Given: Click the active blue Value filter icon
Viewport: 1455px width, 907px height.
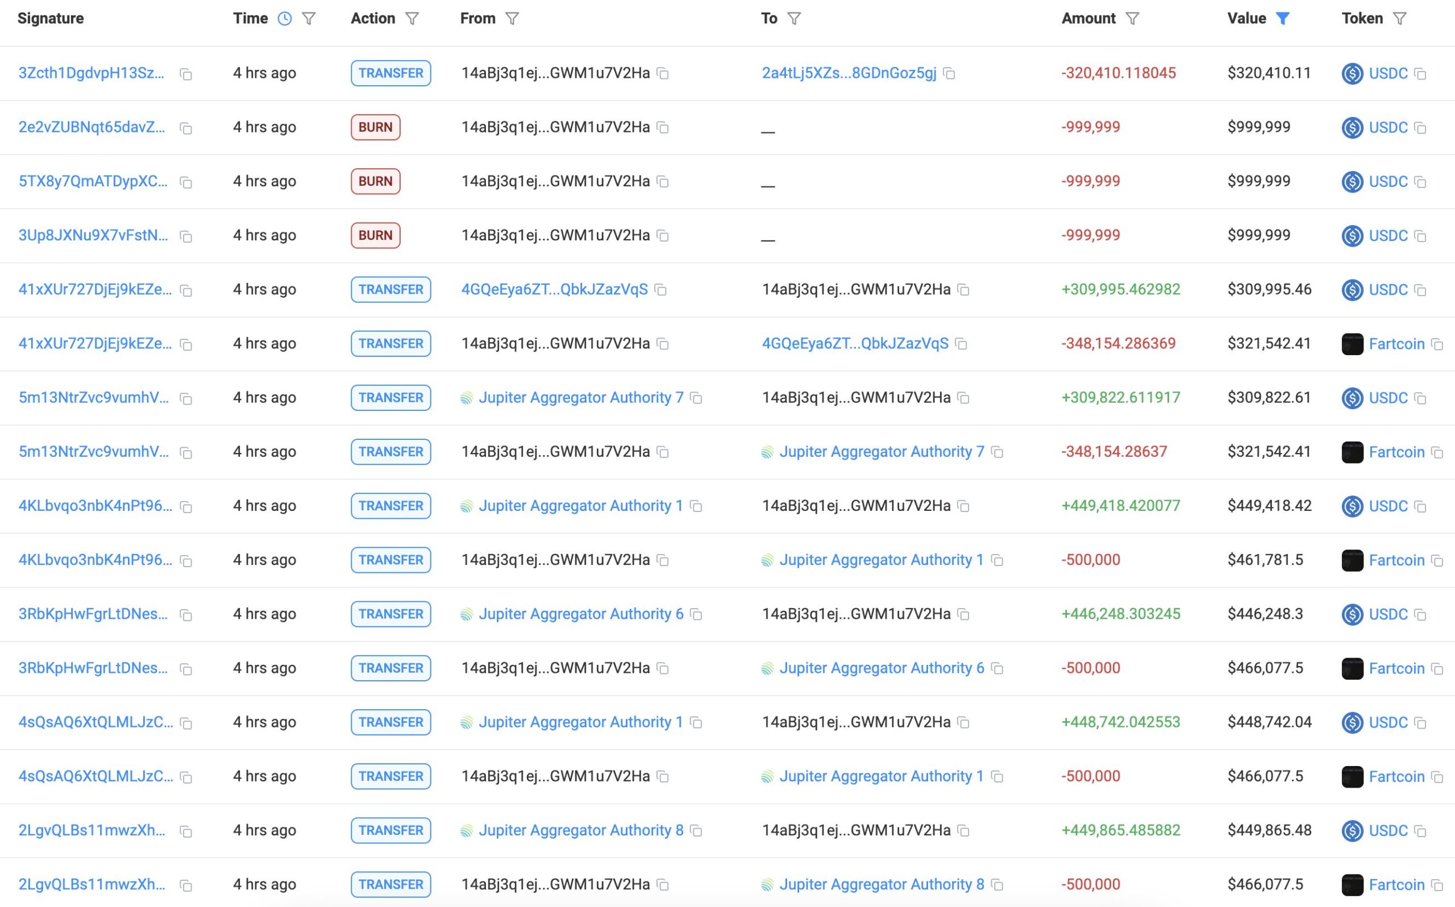Looking at the screenshot, I should pyautogui.click(x=1282, y=19).
